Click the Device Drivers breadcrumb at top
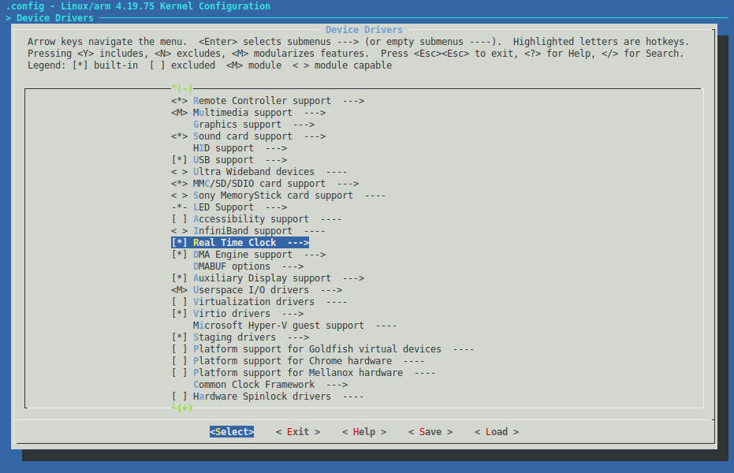Screen dimensions: 734x473 (54, 18)
